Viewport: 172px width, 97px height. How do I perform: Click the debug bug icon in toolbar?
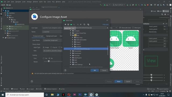pyautogui.click(x=136, y=5)
